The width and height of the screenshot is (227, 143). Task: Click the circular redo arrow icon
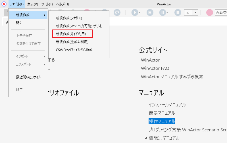point(117,12)
